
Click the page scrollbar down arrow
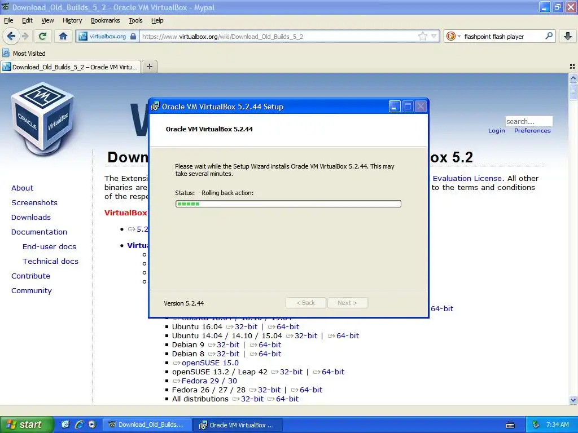click(x=573, y=400)
